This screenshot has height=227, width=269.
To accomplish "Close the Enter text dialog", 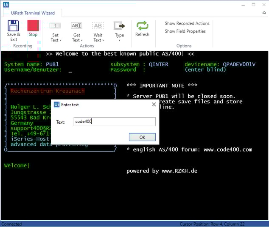I will click(154, 105).
